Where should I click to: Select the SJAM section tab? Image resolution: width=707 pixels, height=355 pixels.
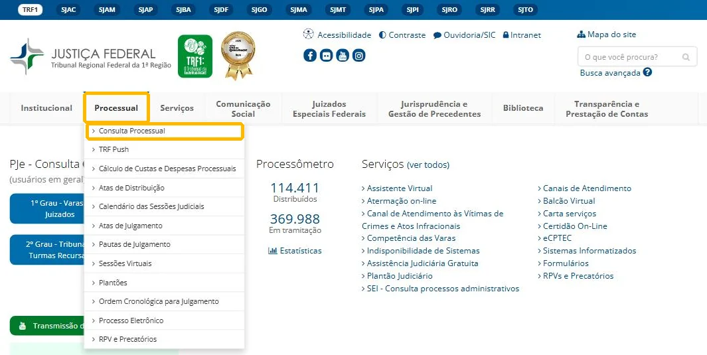tap(107, 9)
